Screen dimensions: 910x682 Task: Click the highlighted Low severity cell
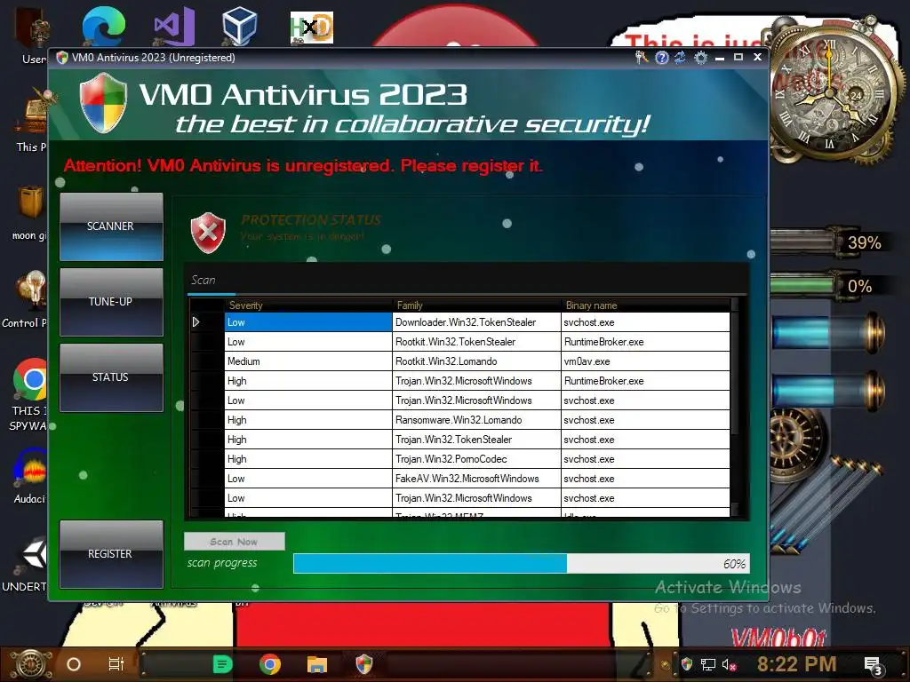point(308,322)
